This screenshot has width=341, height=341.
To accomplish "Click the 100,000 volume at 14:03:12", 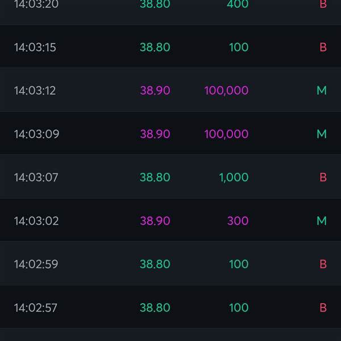I will [x=226, y=90].
